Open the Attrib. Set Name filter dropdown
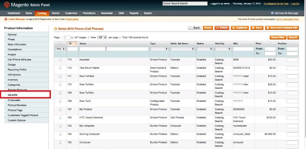 click(x=182, y=49)
